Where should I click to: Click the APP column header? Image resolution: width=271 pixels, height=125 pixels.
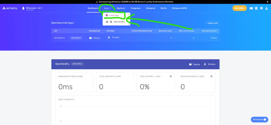56,31
